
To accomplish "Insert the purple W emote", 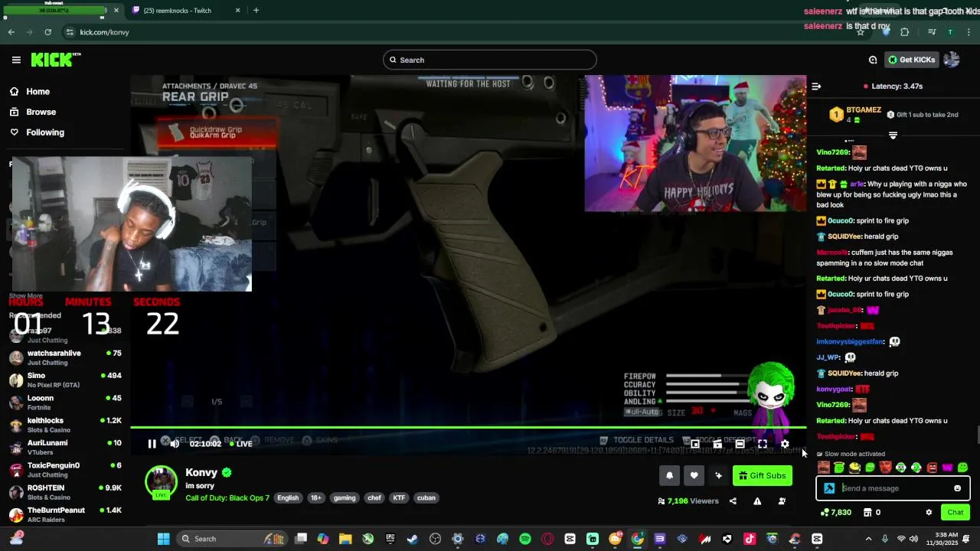I will pyautogui.click(x=947, y=468).
